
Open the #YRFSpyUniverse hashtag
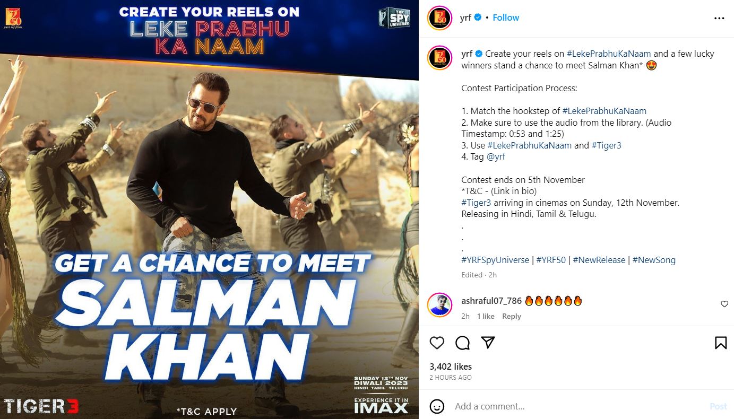tap(495, 260)
